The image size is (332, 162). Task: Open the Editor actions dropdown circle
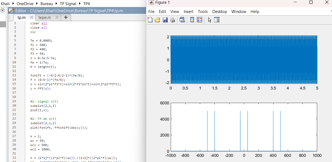(x=2, y=10)
